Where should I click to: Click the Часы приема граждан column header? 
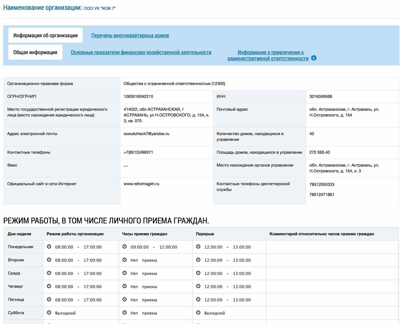(x=145, y=234)
